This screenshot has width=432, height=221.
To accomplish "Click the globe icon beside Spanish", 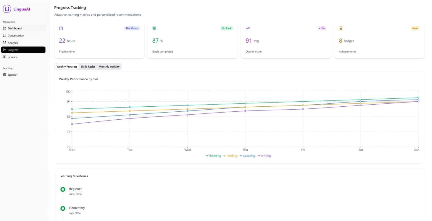I will (4, 75).
